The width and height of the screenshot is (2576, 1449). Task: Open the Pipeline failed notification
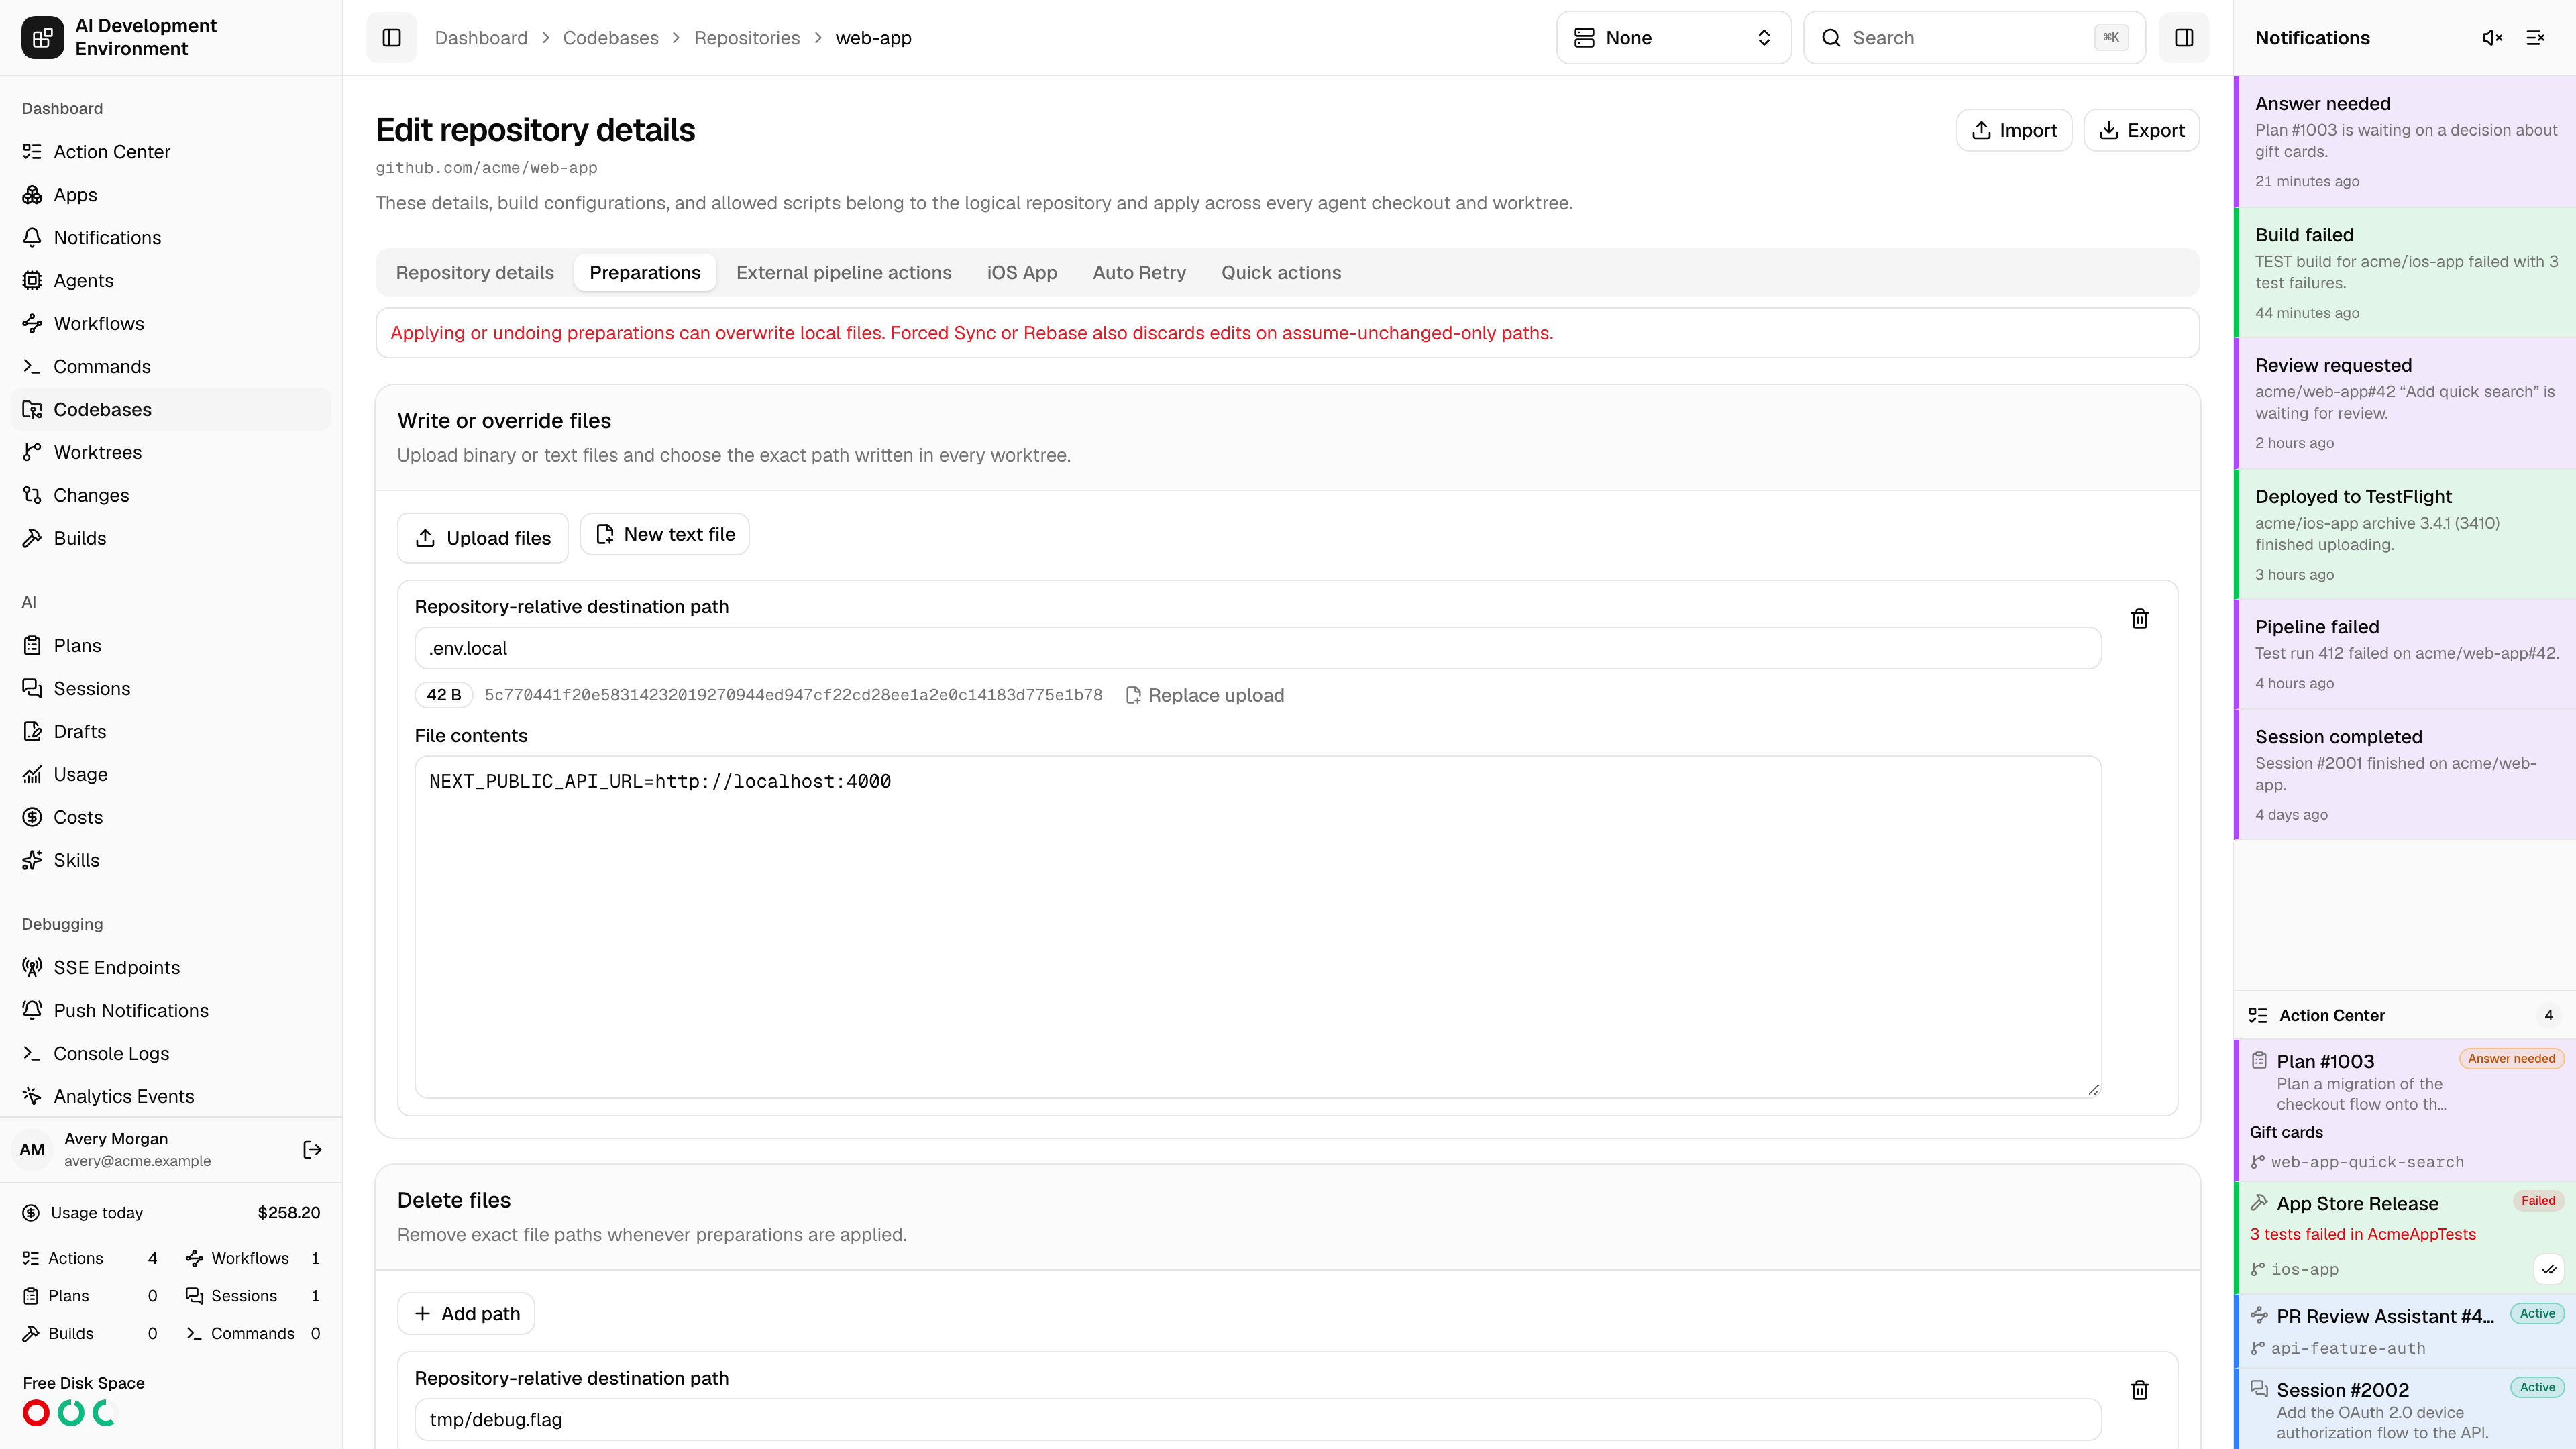click(2405, 655)
